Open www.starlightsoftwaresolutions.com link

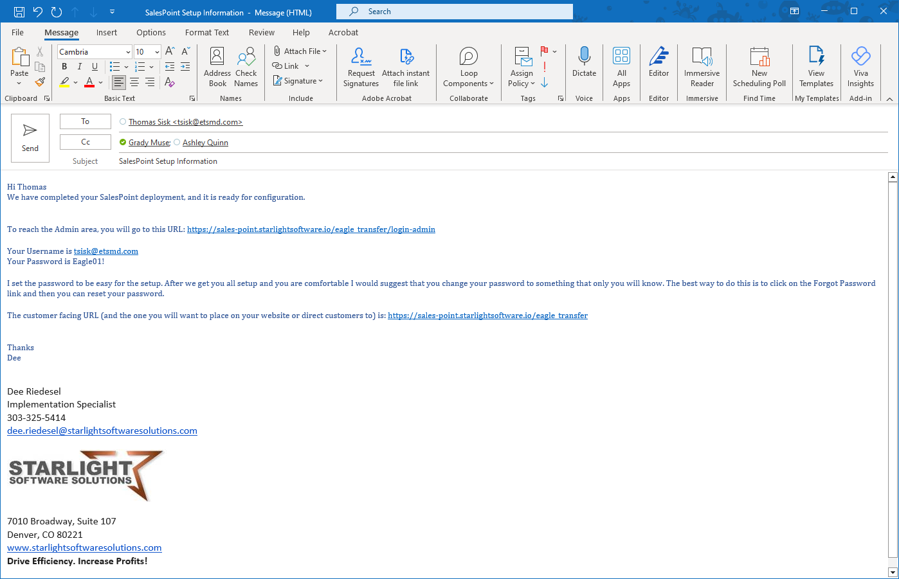[x=84, y=548]
